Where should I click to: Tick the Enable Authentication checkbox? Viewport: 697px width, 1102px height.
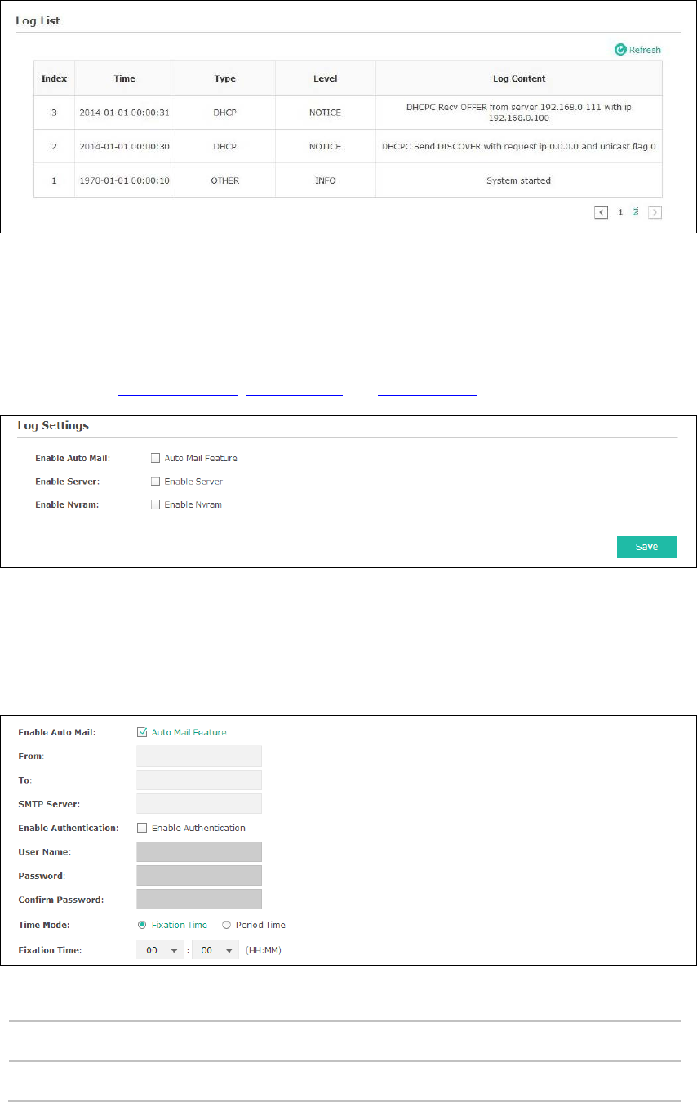142,828
